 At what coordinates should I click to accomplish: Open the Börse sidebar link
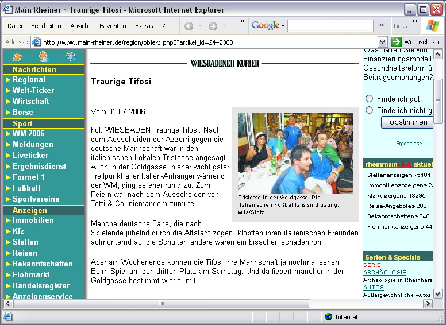pyautogui.click(x=23, y=112)
